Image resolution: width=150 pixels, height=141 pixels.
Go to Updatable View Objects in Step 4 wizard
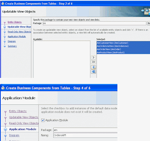pos(24,117)
